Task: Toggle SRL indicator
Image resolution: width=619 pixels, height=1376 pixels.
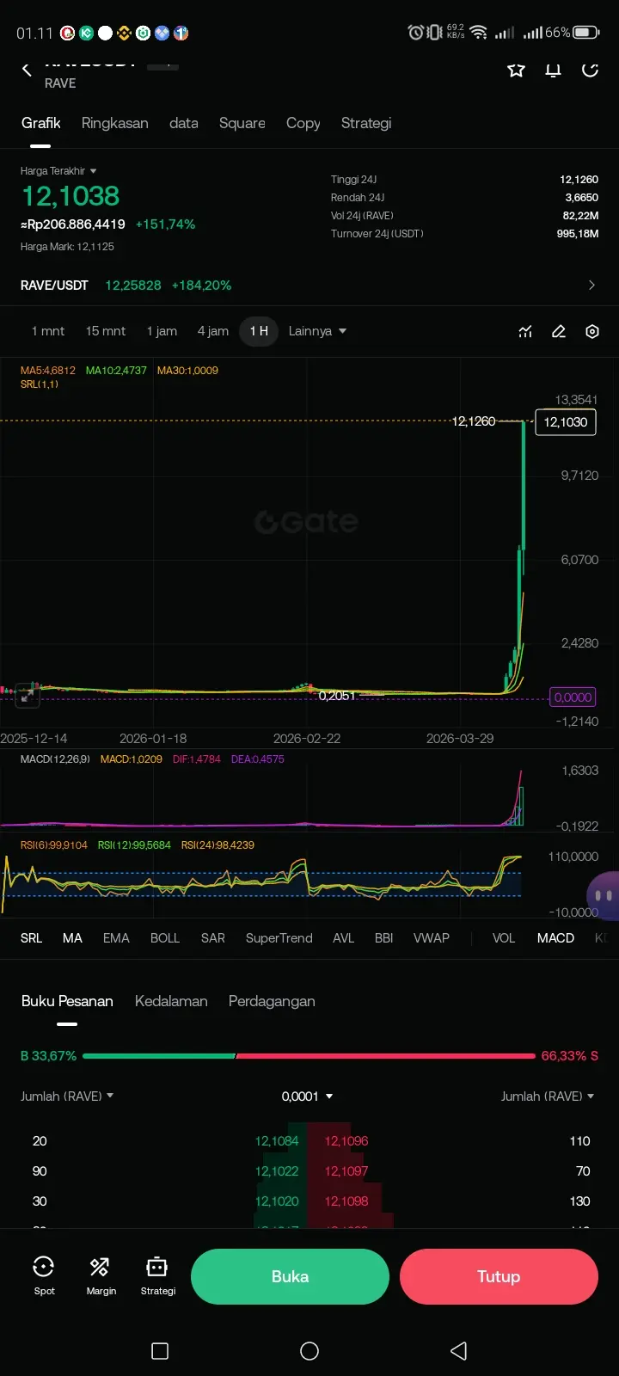Action: [31, 938]
